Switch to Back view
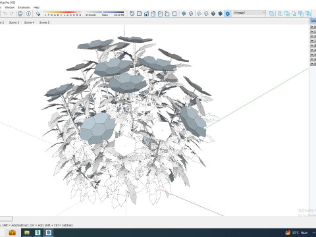 (x=160, y=14)
